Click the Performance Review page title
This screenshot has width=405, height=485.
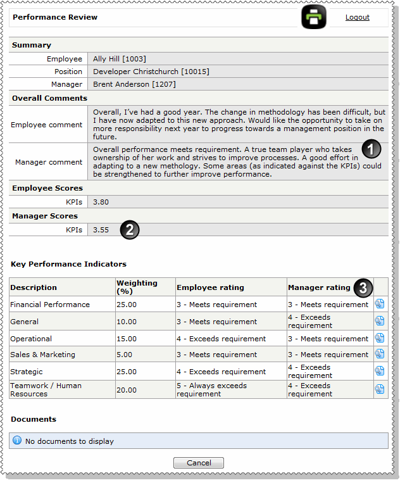pyautogui.click(x=56, y=17)
